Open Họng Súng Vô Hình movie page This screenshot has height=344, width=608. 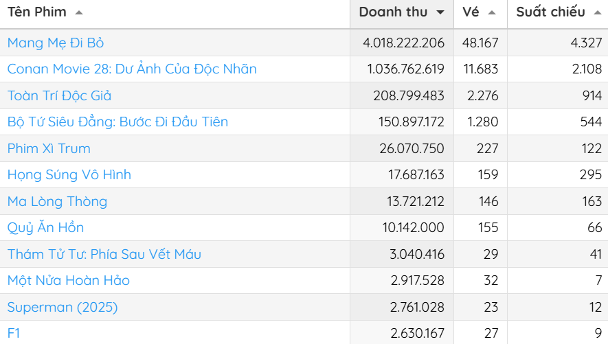[x=69, y=175]
